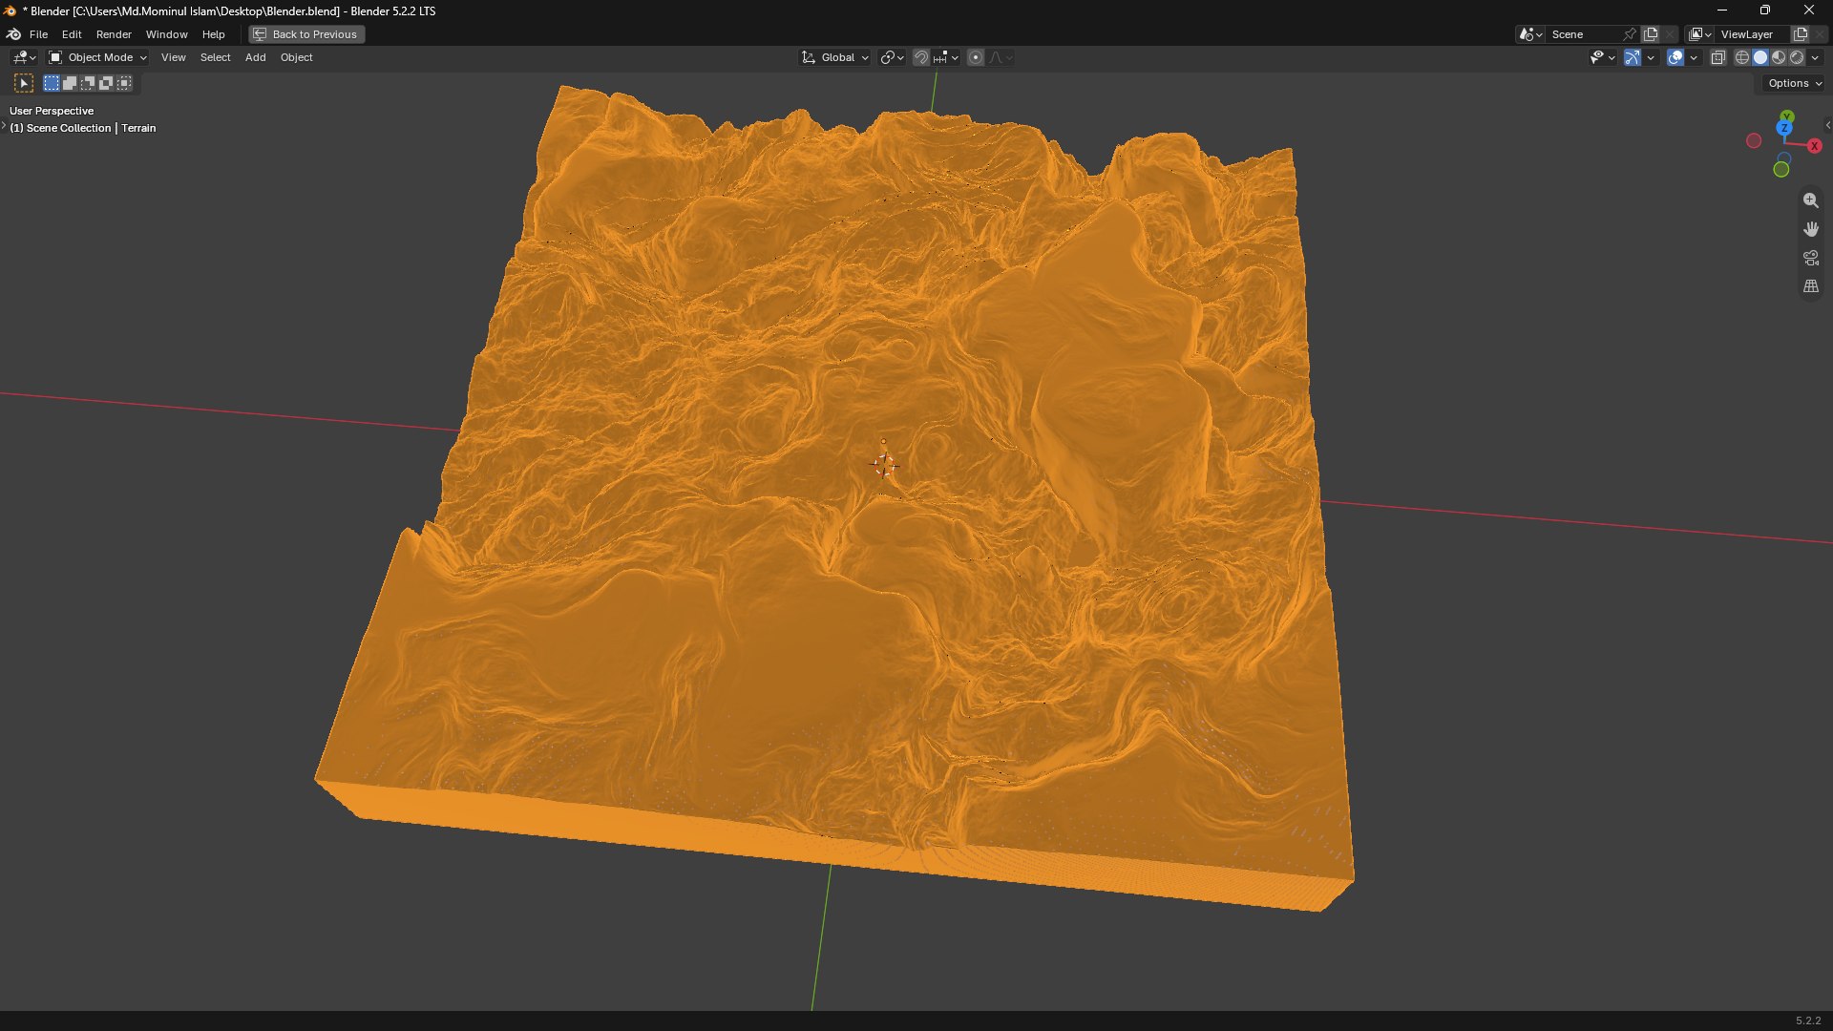Click the negative Y axis gizmo circle
This screenshot has width=1833, height=1031.
1780,170
